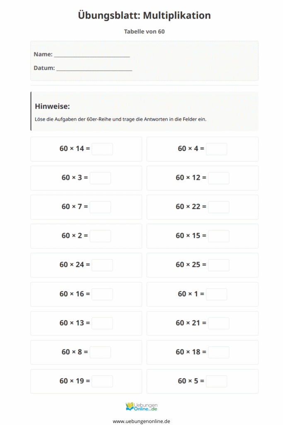Focus the answer field for 60 × 15
The width and height of the screenshot is (283, 425).
(218, 236)
